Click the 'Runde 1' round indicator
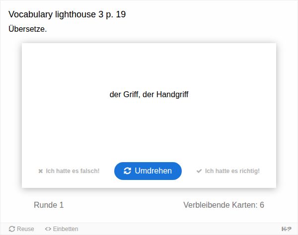The height and width of the screenshot is (235, 298). click(49, 205)
